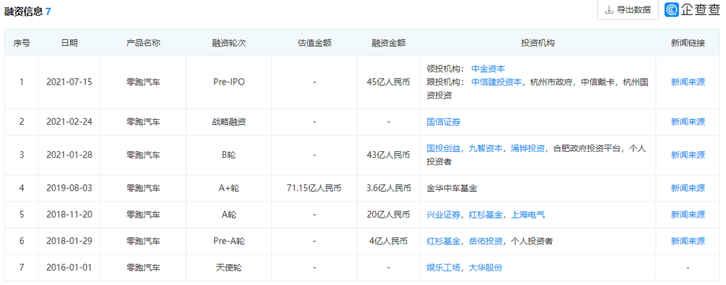This screenshot has width=726, height=285.
Task: Open 国信证券 investor link
Action: point(443,122)
